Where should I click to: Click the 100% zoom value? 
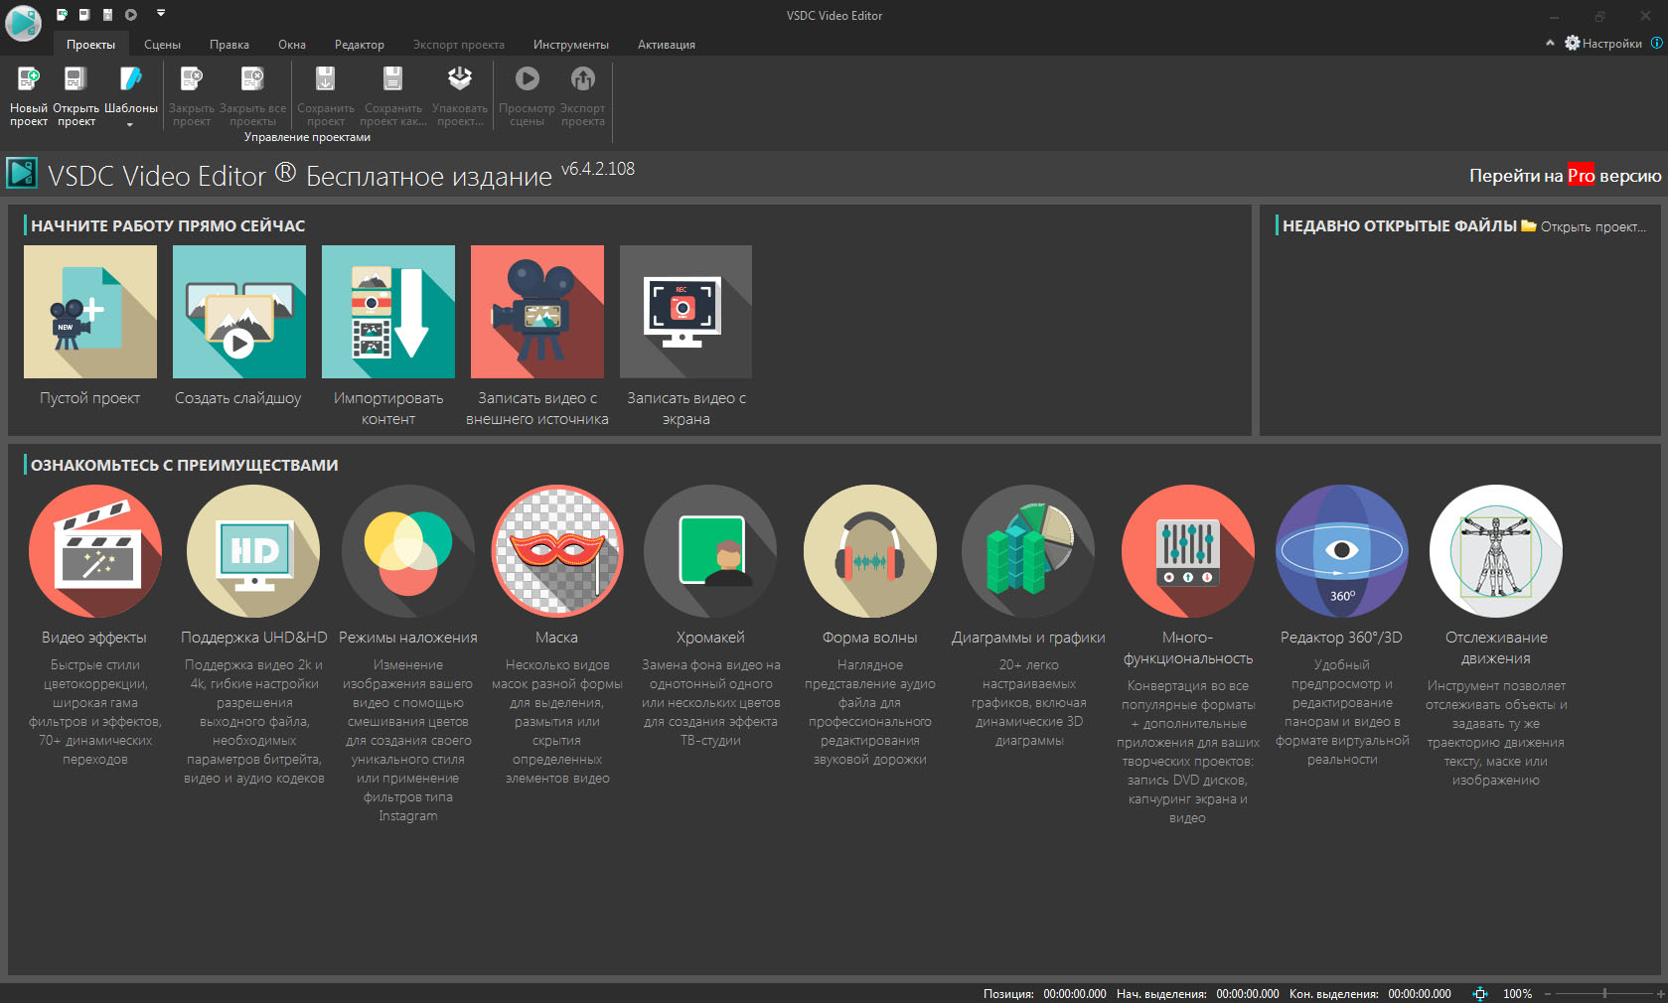1517,993
